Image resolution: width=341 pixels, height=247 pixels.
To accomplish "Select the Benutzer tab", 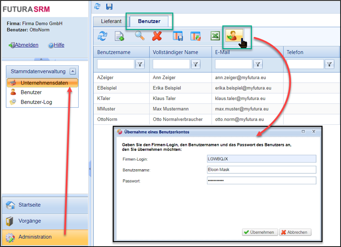I will (149, 21).
